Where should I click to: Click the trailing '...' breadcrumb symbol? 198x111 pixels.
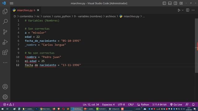click(144, 16)
